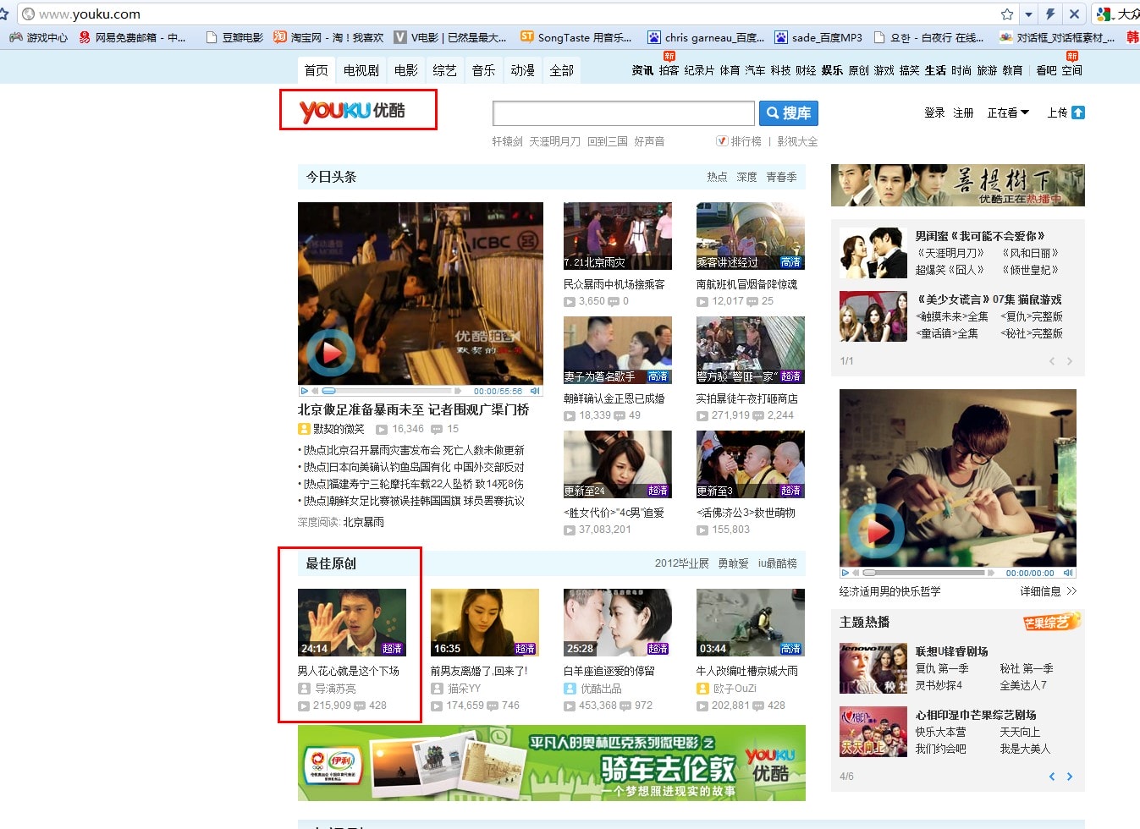Open the 活佛济公3 video thumbnail

coord(751,464)
